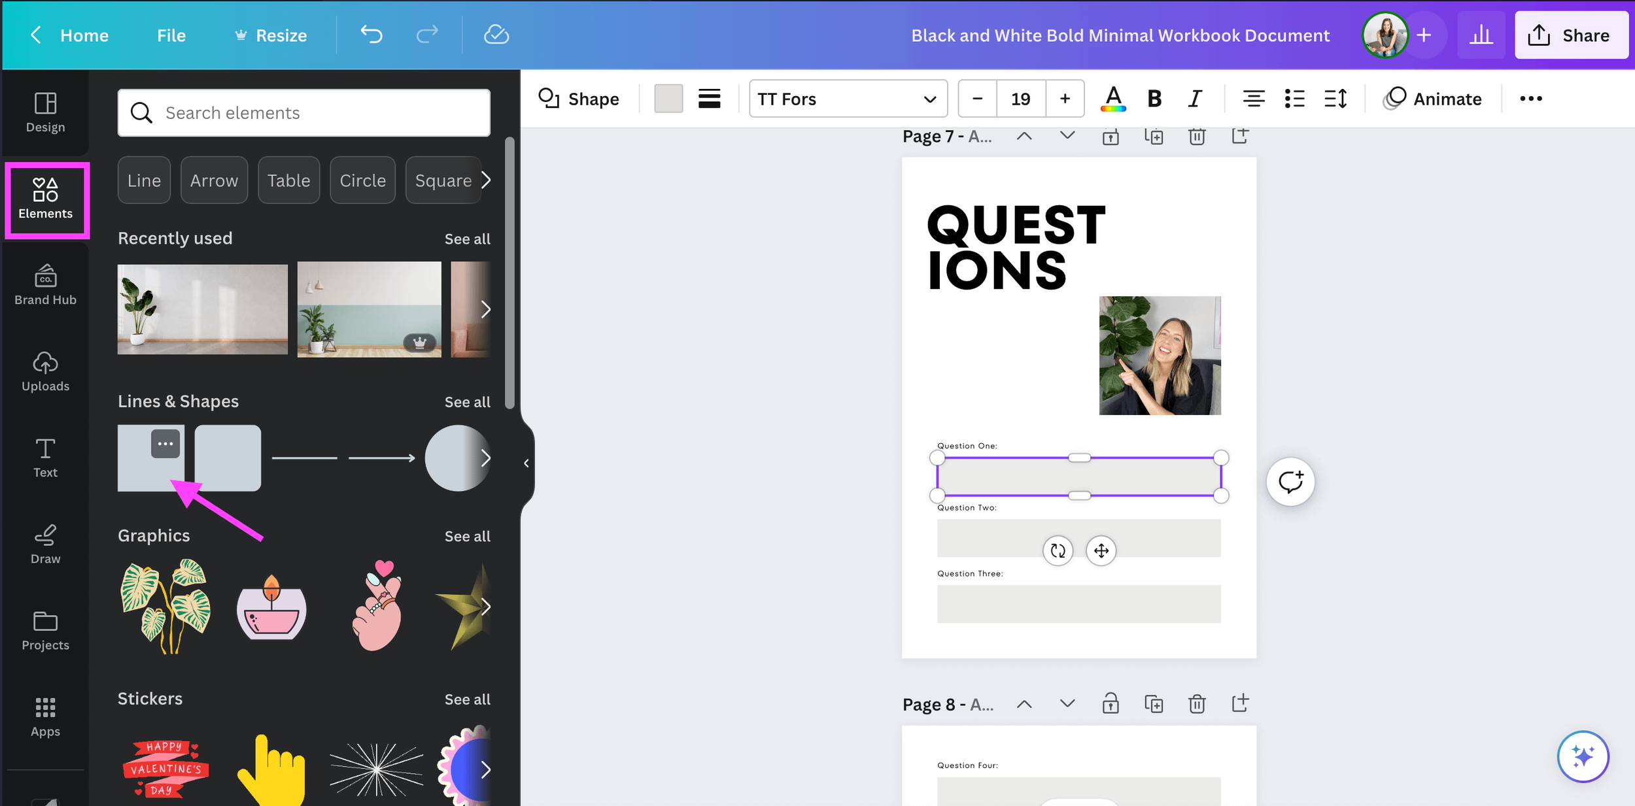Open the Apps panel
1635x806 pixels.
point(45,717)
